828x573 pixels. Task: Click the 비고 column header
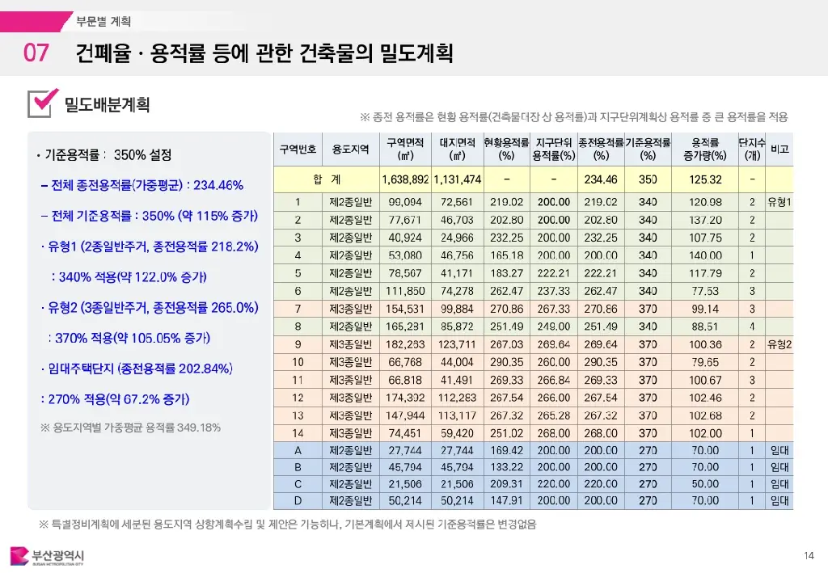[x=779, y=150]
